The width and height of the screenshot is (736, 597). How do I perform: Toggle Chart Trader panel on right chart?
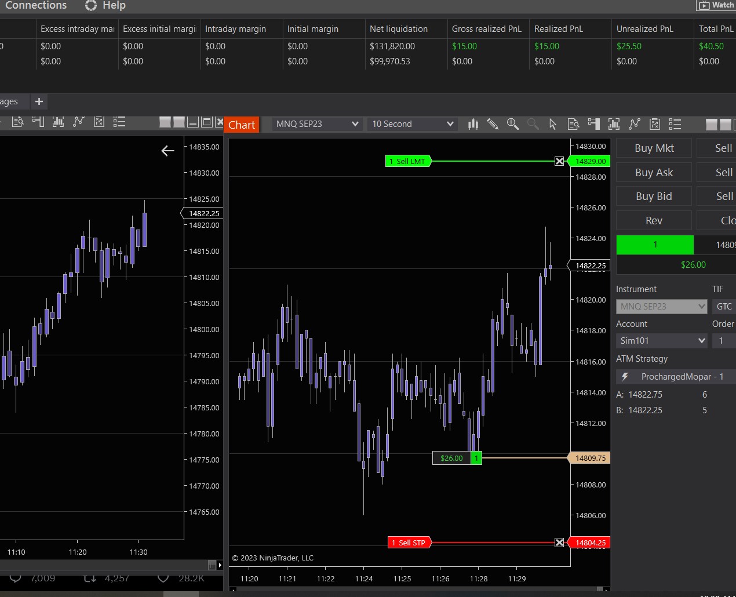click(x=593, y=124)
